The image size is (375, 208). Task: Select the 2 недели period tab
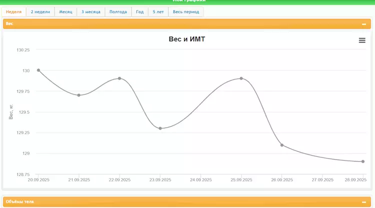[x=40, y=11]
